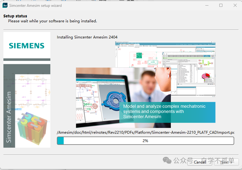Click the promotional Simcenter Amesim slide image
This screenshot has width=242, height=170.
(145, 85)
